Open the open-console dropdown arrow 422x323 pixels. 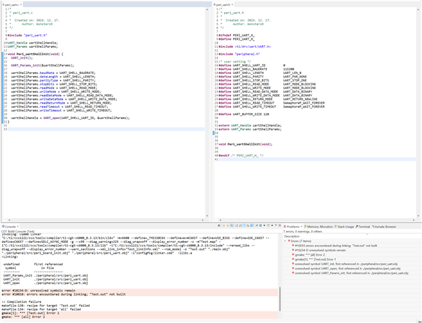click(x=272, y=225)
